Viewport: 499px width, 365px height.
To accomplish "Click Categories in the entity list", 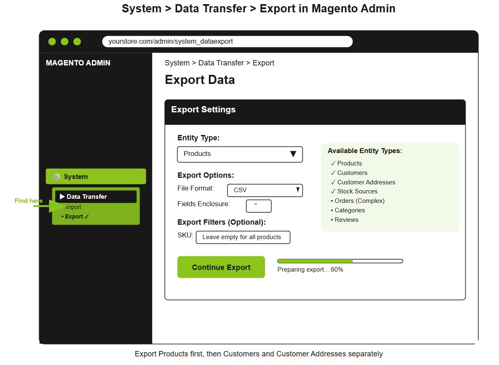I will pos(347,210).
